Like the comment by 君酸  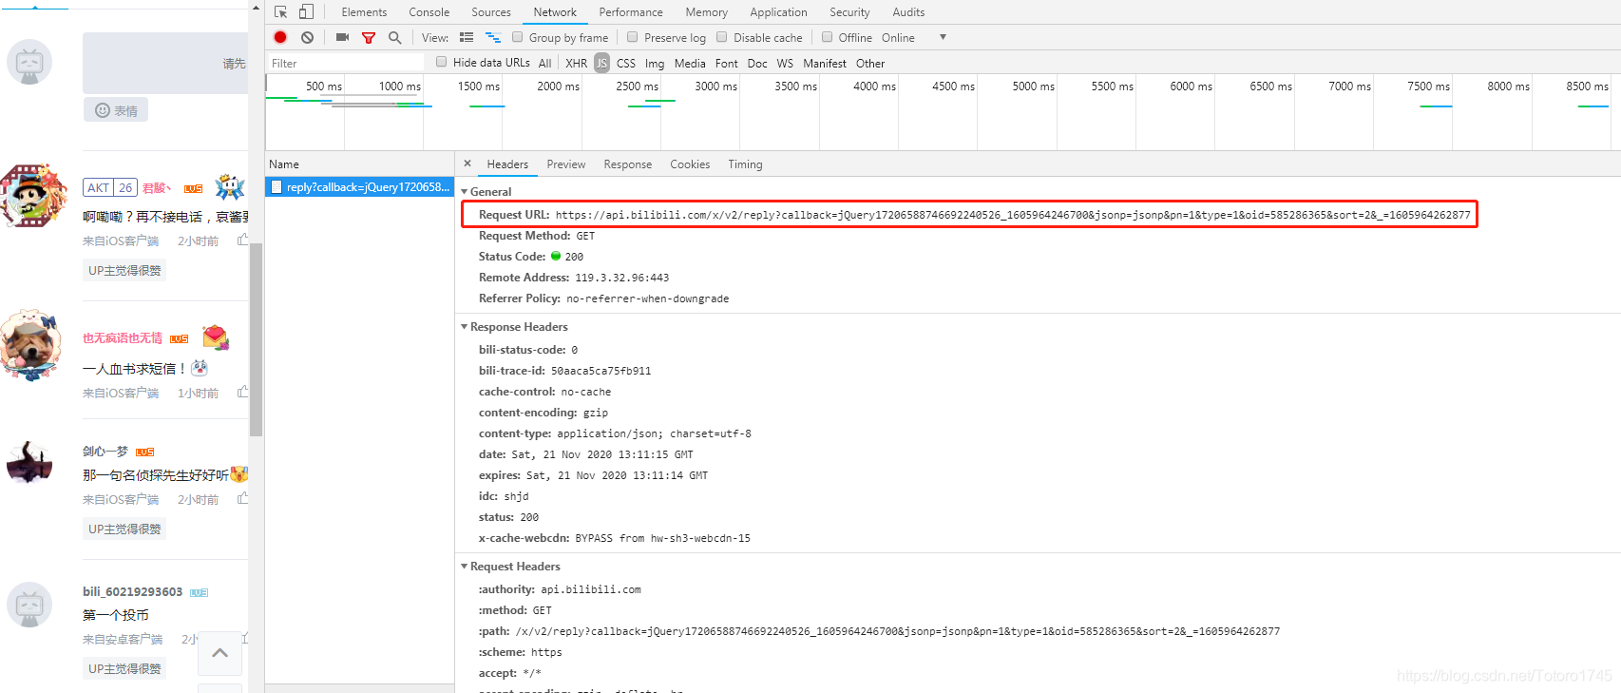tap(243, 241)
